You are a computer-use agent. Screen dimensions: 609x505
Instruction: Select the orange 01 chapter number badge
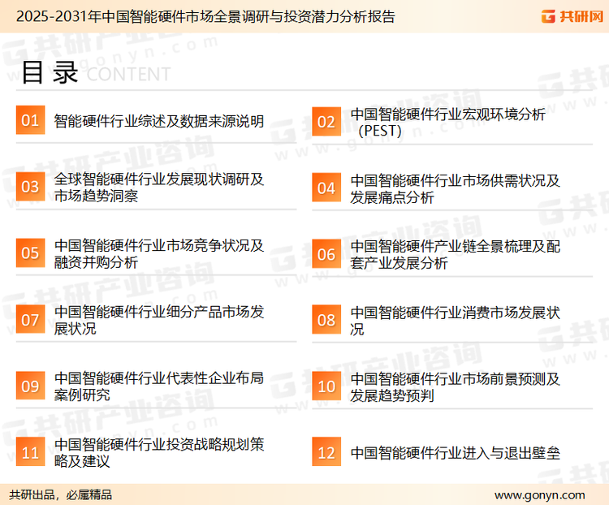[x=30, y=120]
